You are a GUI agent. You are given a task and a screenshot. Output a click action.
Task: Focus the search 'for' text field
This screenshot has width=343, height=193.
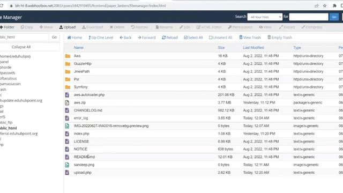309,17
